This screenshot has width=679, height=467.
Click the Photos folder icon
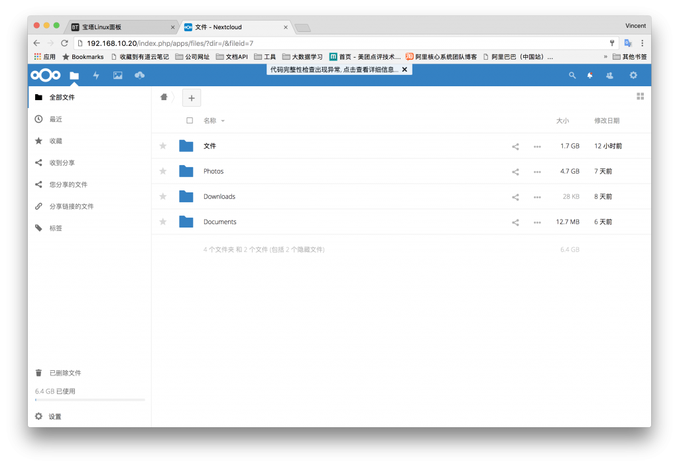coord(186,171)
